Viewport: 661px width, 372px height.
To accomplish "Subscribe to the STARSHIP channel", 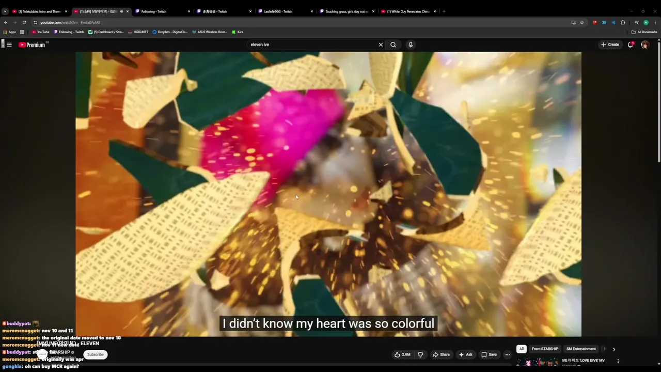I will [x=96, y=354].
